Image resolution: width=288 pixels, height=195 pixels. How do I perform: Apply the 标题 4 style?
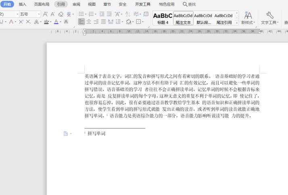(163, 18)
